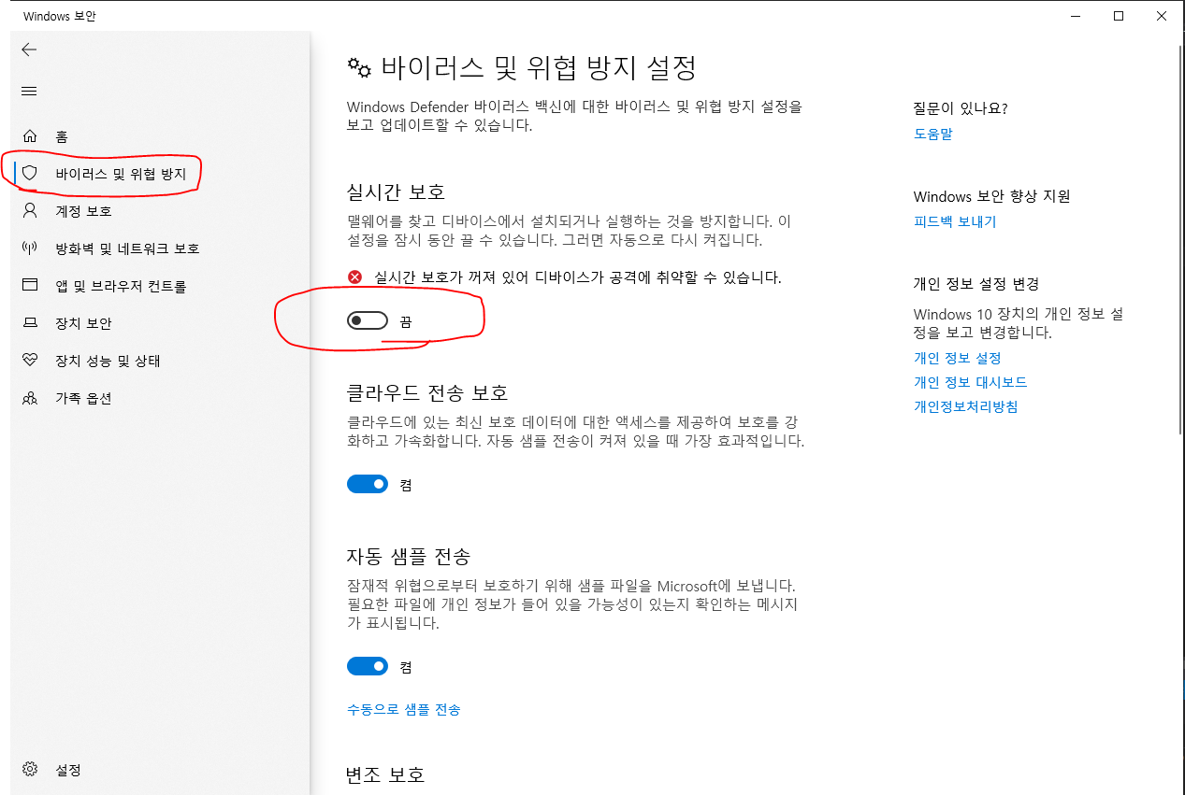Open the hamburger navigation menu icon
The height and width of the screenshot is (795, 1185).
pyautogui.click(x=29, y=91)
